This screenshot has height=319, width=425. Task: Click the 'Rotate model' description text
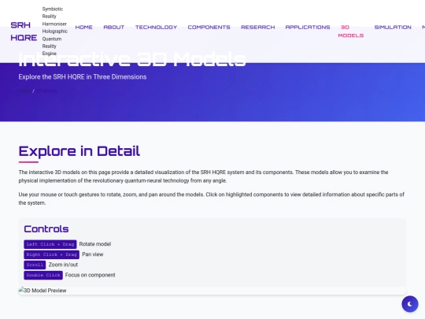95,244
